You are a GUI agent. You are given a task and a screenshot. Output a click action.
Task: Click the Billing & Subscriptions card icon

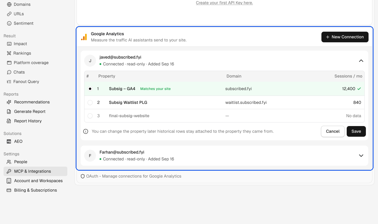9,190
